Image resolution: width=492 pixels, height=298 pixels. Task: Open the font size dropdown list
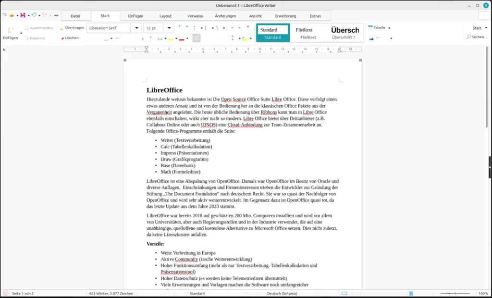(169, 28)
